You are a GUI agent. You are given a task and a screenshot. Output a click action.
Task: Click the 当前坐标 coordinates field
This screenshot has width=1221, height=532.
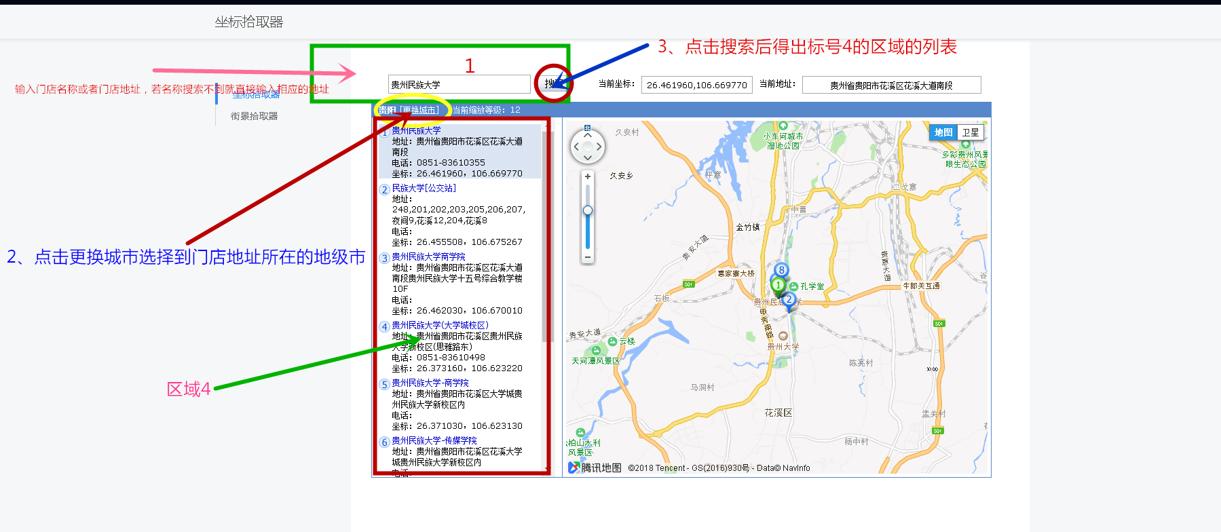[696, 85]
